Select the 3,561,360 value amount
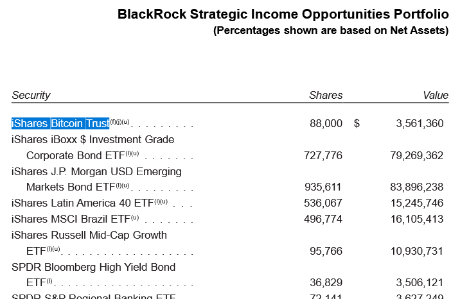Viewport: 451px width, 299px height. pyautogui.click(x=420, y=123)
